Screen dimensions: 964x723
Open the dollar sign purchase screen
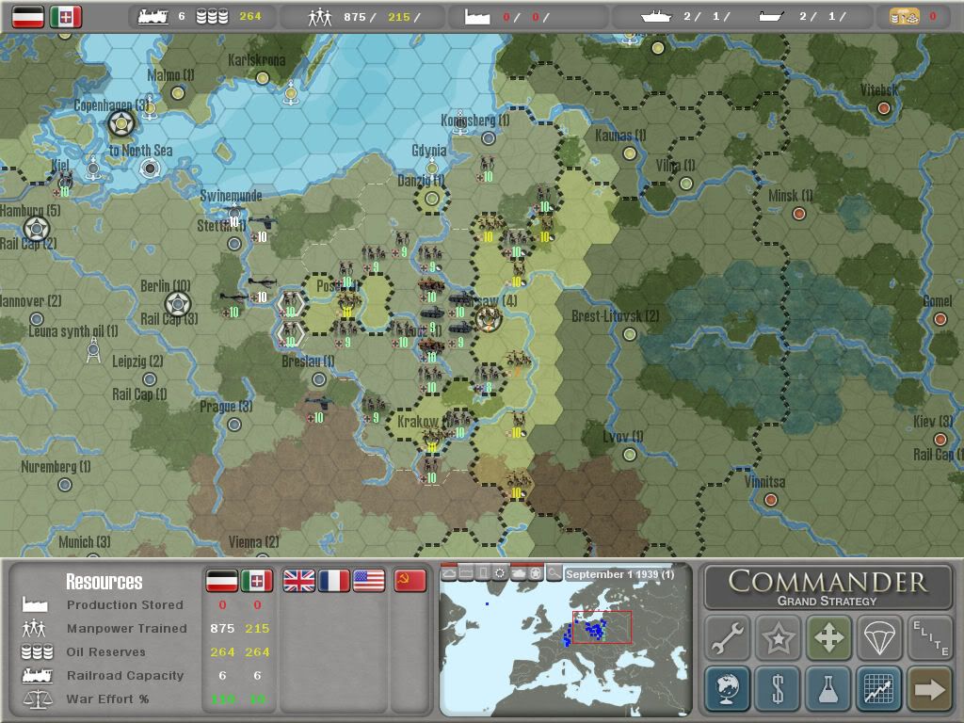pyautogui.click(x=778, y=688)
